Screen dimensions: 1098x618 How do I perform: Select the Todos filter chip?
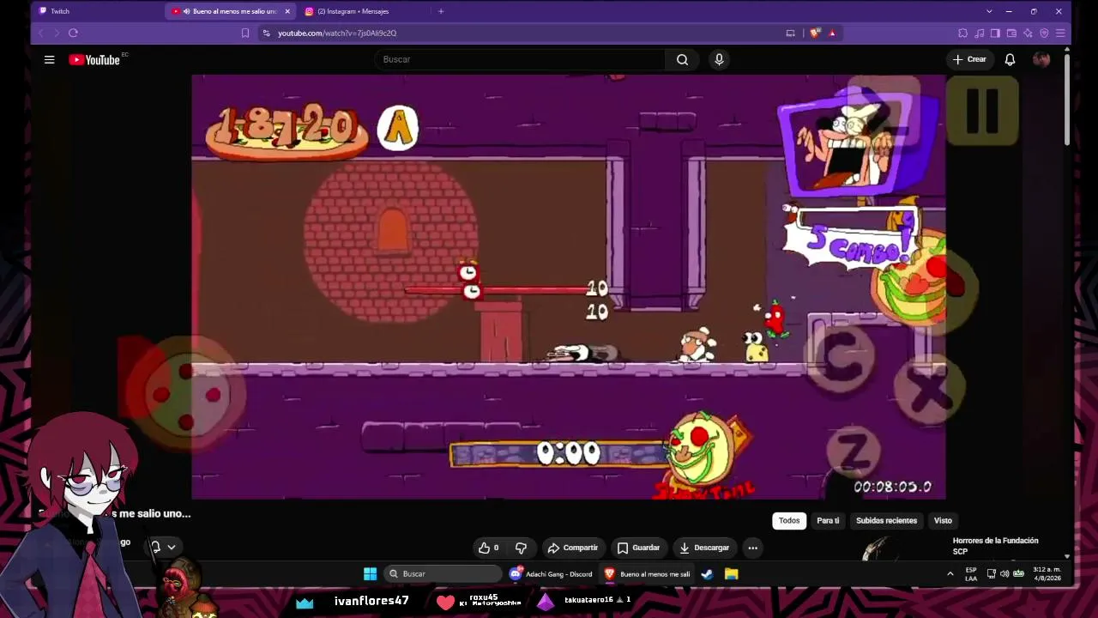point(789,520)
